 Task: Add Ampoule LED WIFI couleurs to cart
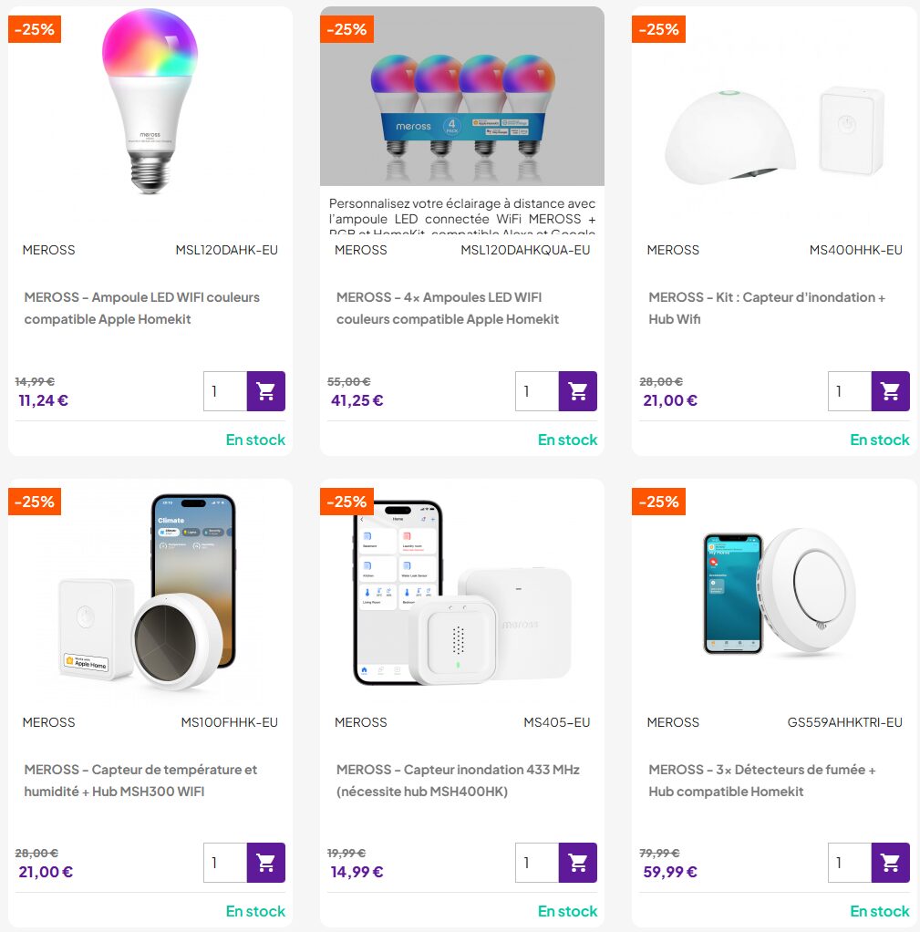pyautogui.click(x=265, y=391)
